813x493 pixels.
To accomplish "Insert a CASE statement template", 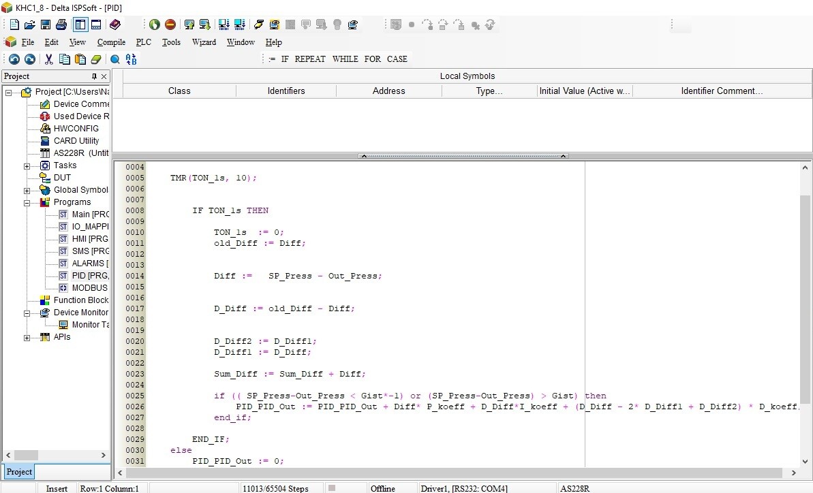I will [397, 59].
